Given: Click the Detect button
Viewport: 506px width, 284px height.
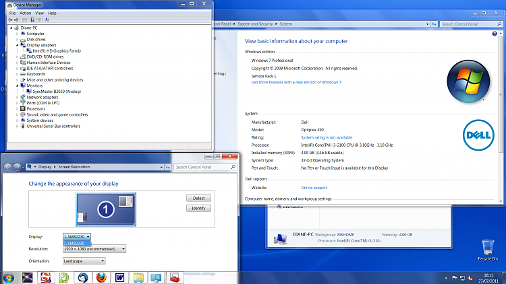Looking at the screenshot, I should point(198,199).
